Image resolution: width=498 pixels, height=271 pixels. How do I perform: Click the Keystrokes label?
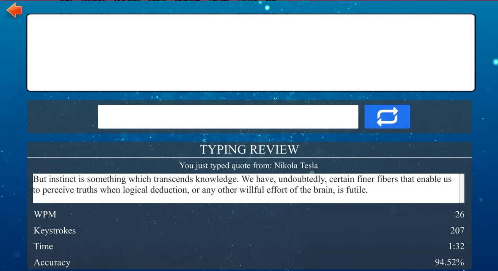click(55, 231)
